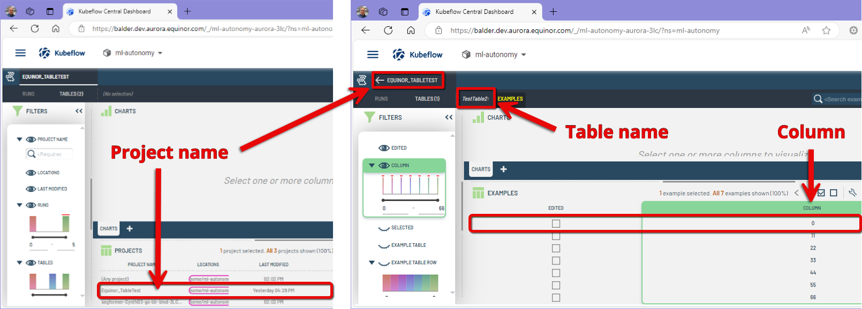The image size is (862, 309).
Task: Tick the Edited checkbox for row with value 33
Action: 556,261
